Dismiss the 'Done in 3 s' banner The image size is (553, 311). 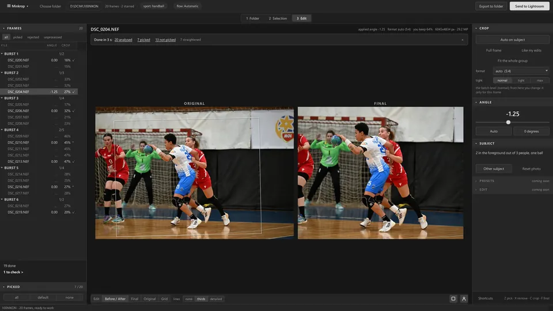pos(463,40)
